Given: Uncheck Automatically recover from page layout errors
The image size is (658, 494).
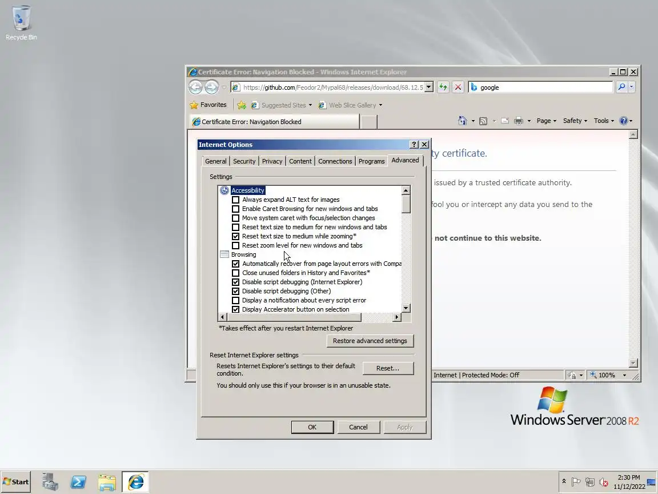Looking at the screenshot, I should (235, 264).
